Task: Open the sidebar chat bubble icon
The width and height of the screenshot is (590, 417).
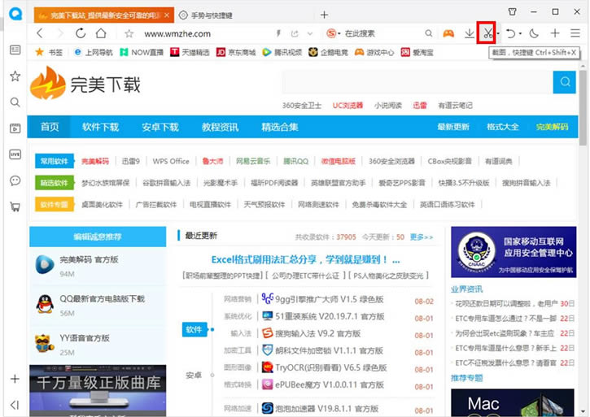Action: point(15,180)
